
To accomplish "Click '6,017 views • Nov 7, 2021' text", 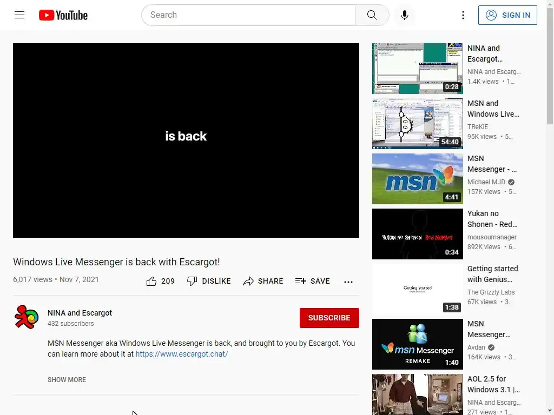I will click(56, 279).
